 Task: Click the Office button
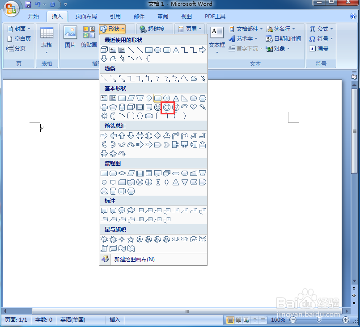(11, 9)
